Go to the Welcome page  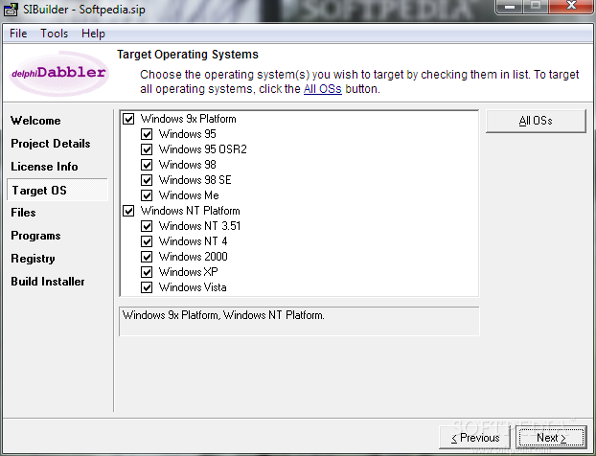pyautogui.click(x=35, y=121)
